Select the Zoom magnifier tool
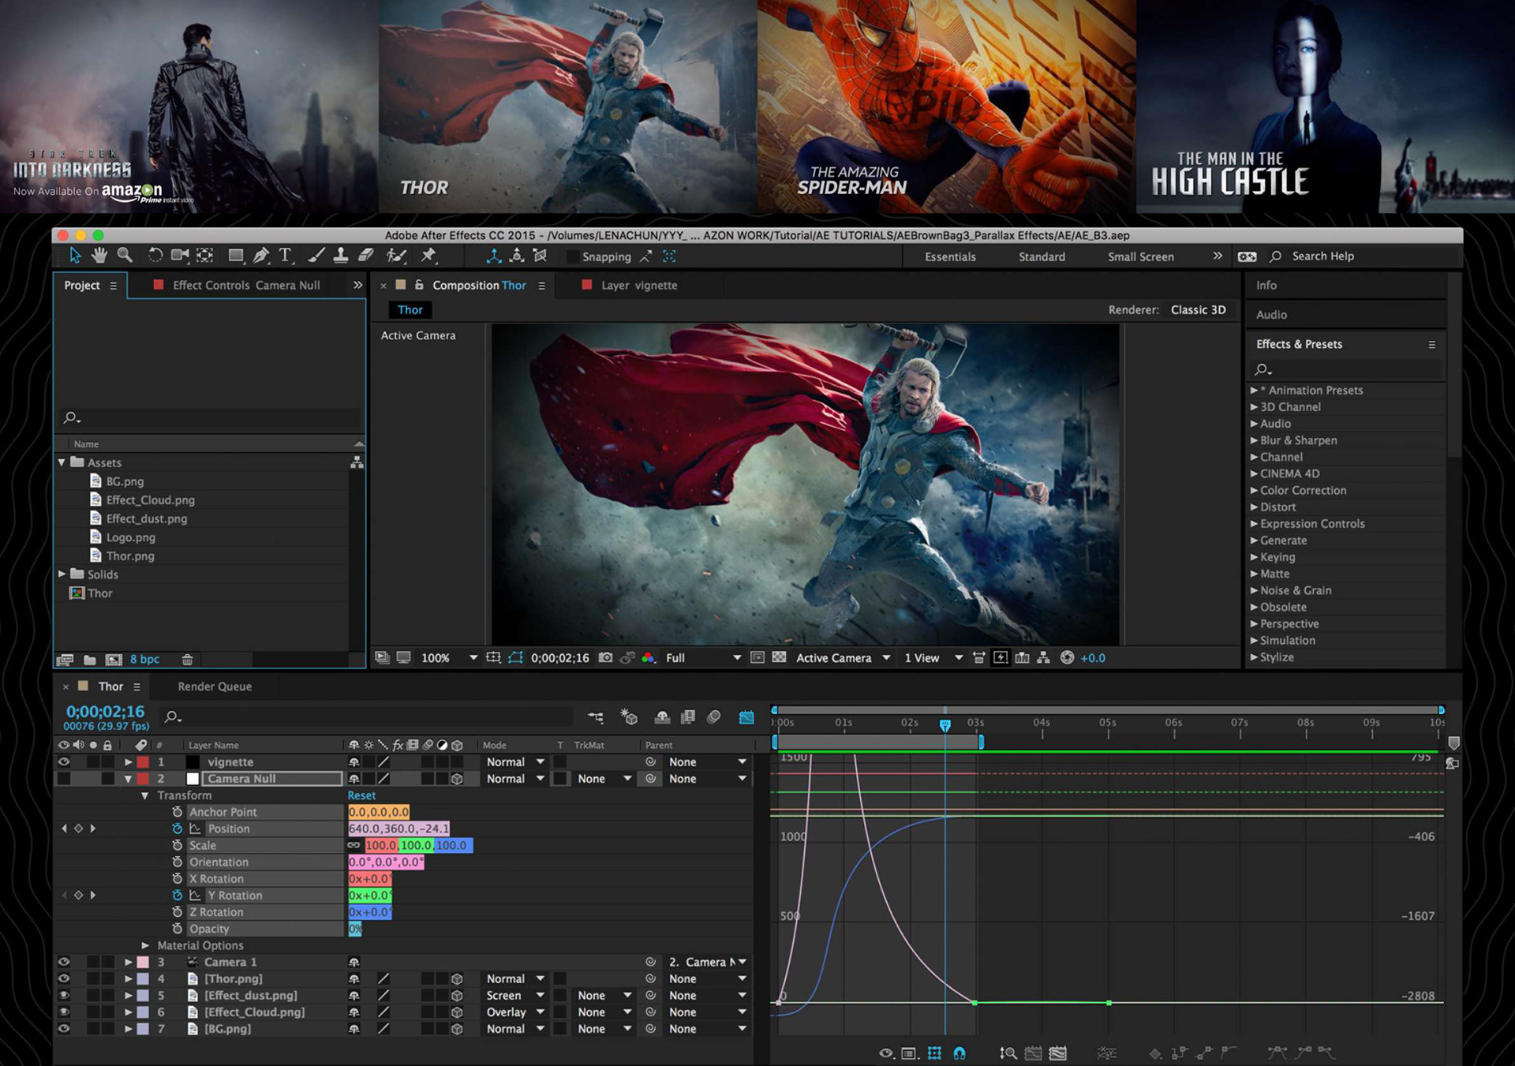 [125, 256]
